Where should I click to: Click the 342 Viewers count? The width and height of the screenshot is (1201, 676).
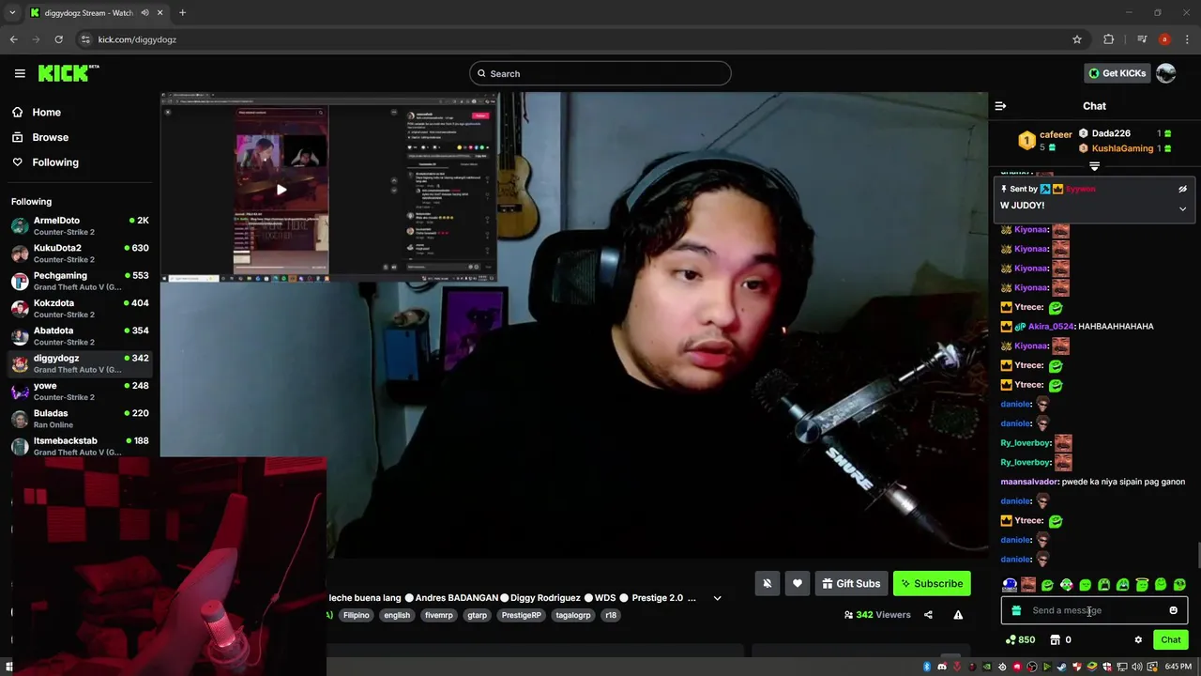pos(877,615)
